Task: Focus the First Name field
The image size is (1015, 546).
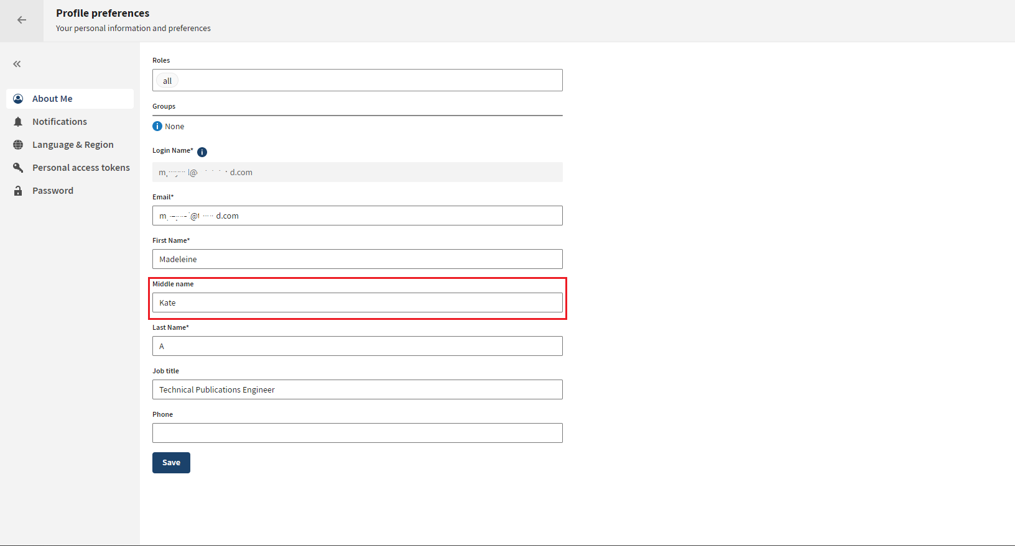Action: [358, 259]
